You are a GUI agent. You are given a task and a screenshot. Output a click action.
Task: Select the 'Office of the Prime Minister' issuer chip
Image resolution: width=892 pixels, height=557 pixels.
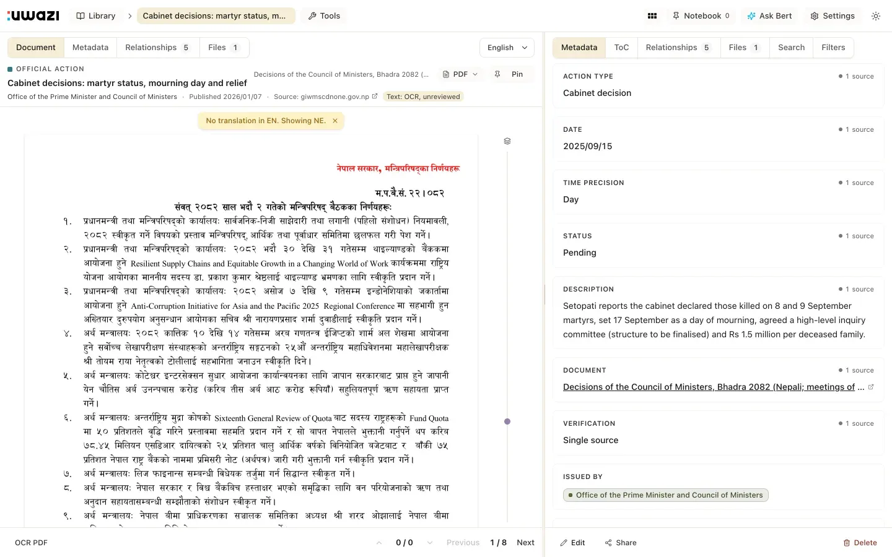(x=666, y=495)
